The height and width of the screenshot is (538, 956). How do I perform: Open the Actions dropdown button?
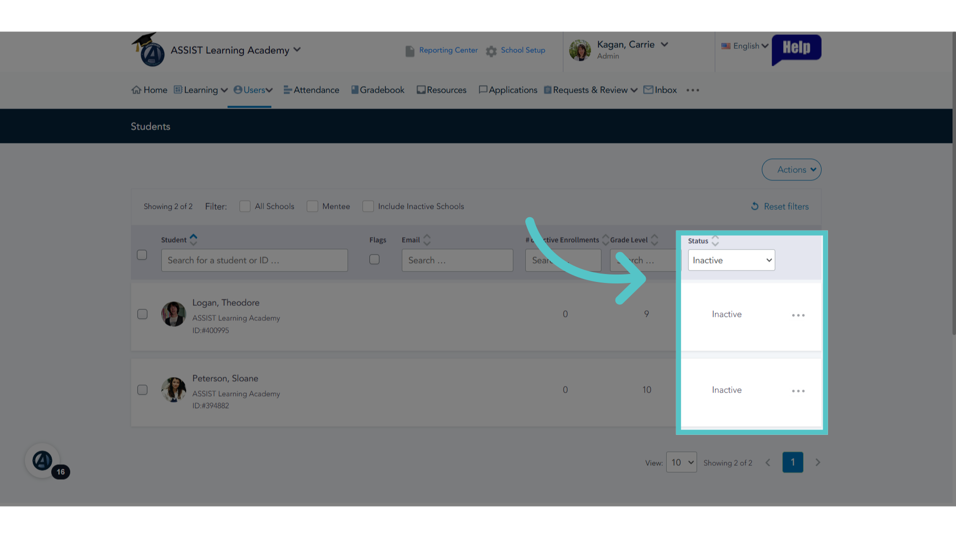point(791,170)
